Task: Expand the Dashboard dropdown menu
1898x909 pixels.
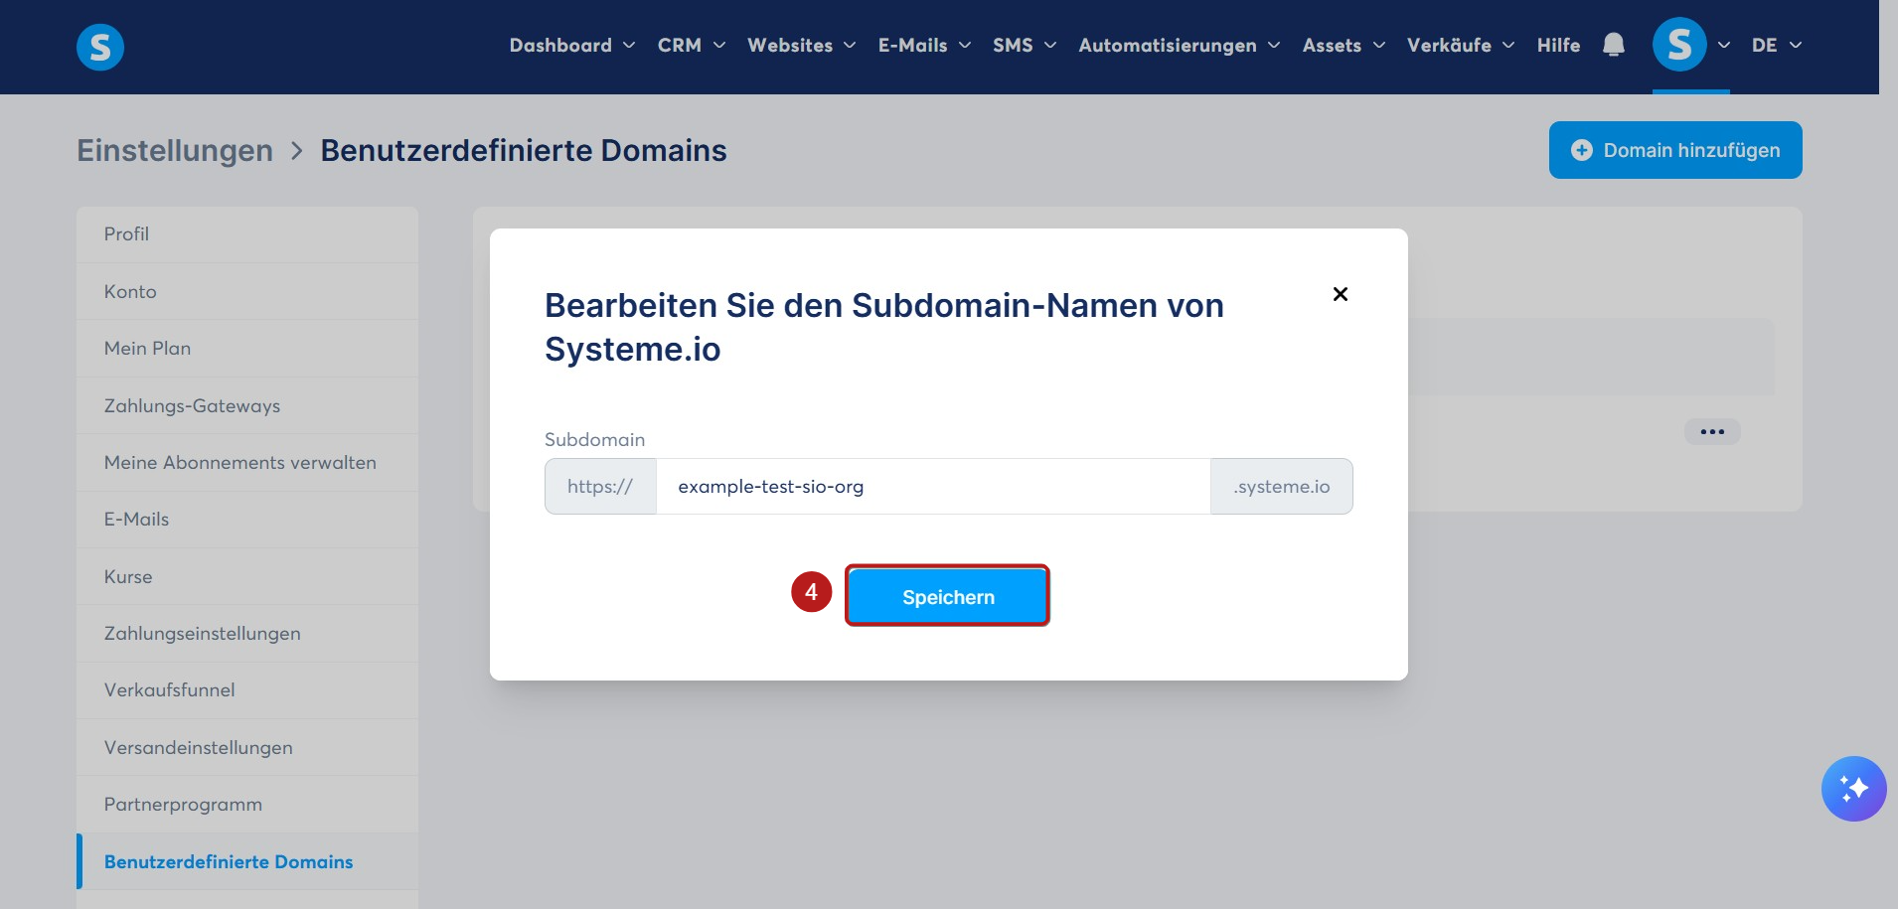Action: 572,45
